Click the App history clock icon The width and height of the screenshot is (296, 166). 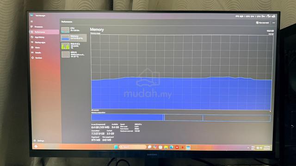32,37
